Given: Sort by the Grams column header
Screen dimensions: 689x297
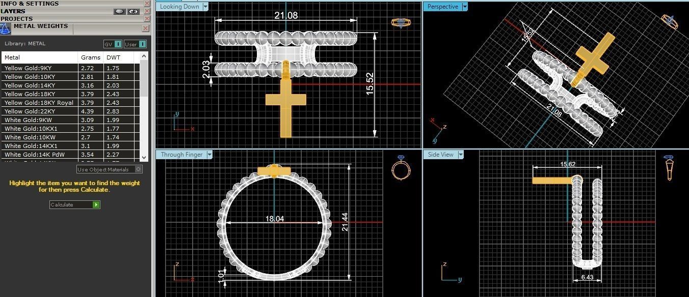Looking at the screenshot, I should pyautogui.click(x=91, y=57).
